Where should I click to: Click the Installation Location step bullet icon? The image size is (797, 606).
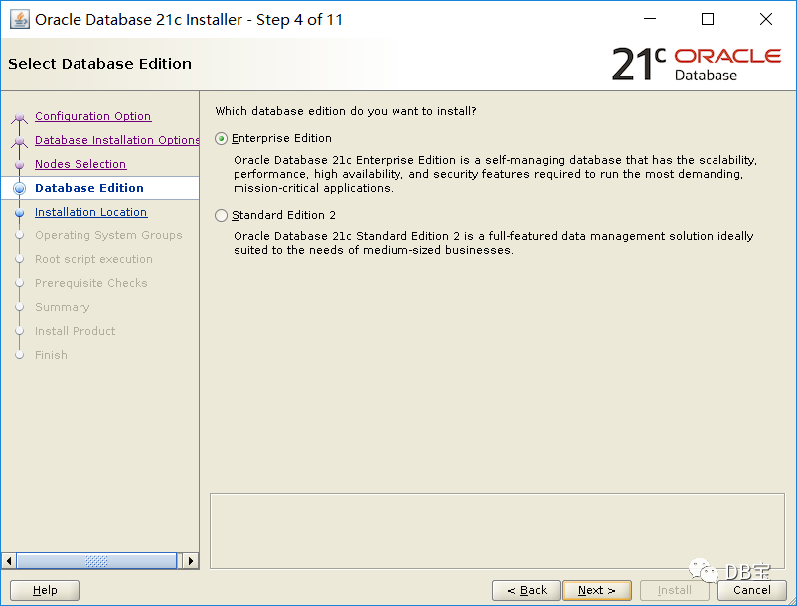tap(19, 213)
